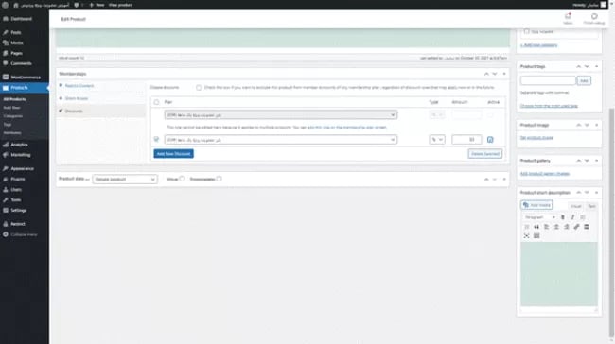The width and height of the screenshot is (615, 344).
Task: Toggle collapse of Product data panel
Action: (504, 179)
